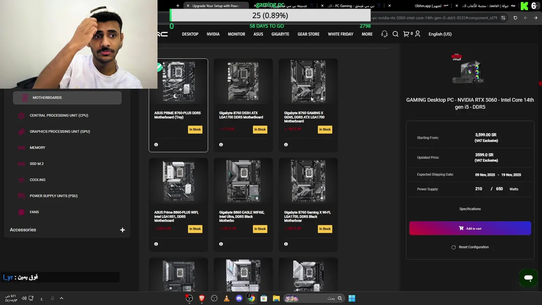Open the English (US) language selector
Screen dimensions: 542x305
click(440, 34)
